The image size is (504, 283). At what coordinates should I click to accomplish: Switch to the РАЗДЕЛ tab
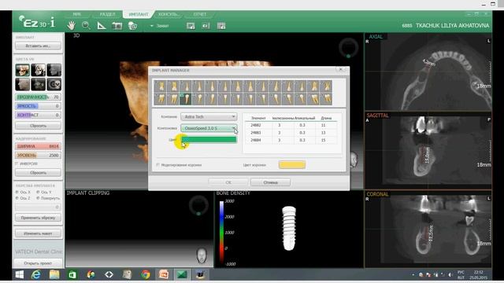pos(107,14)
